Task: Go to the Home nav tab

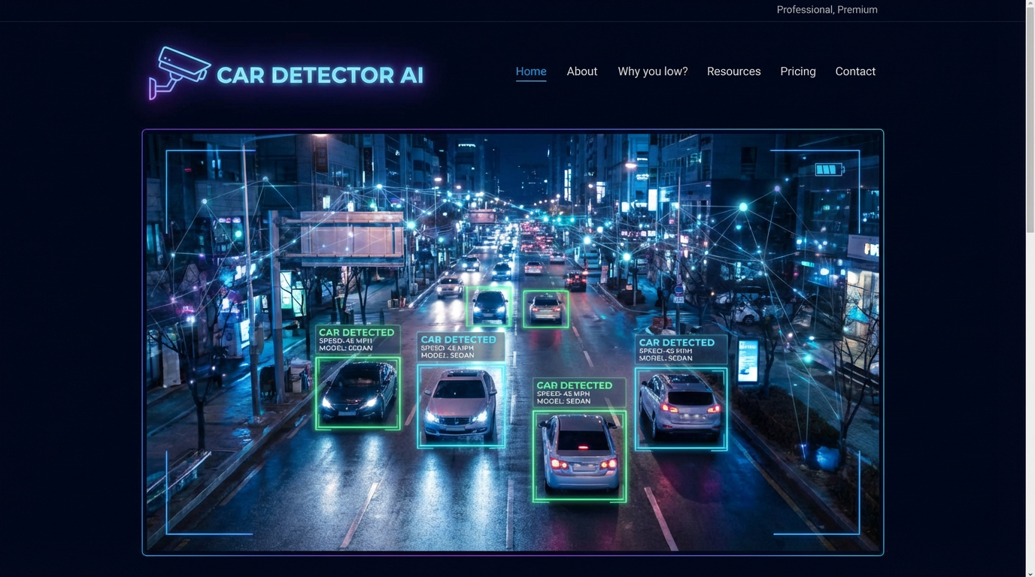Action: [x=531, y=71]
